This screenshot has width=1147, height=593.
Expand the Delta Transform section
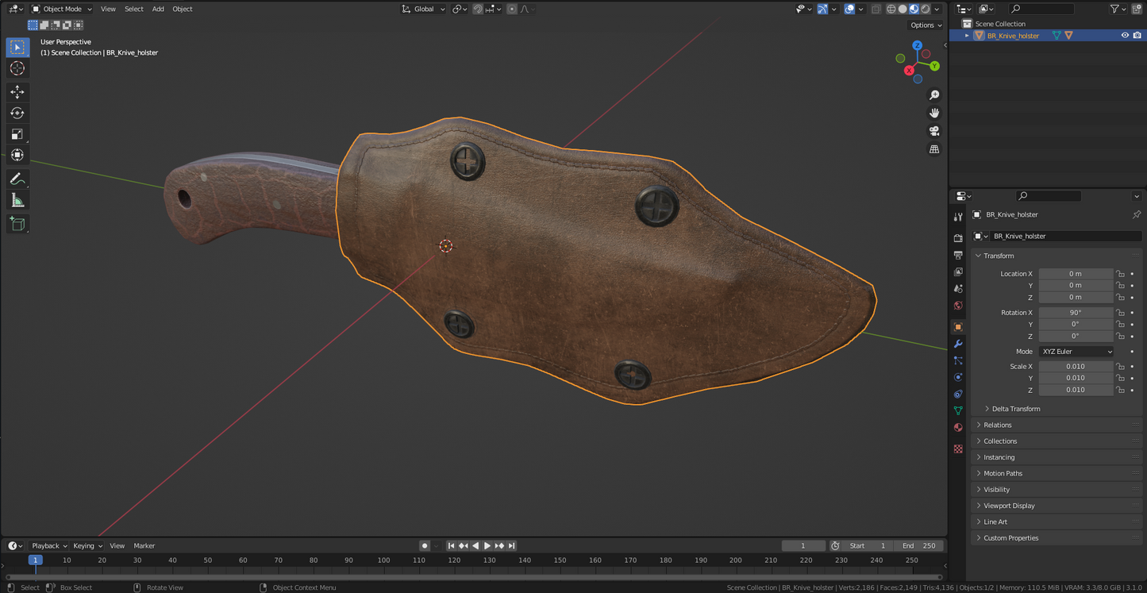[1015, 409]
